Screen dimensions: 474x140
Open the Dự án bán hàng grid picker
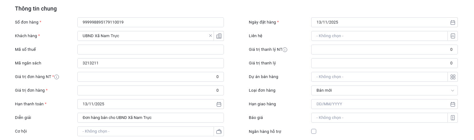[x=453, y=77]
